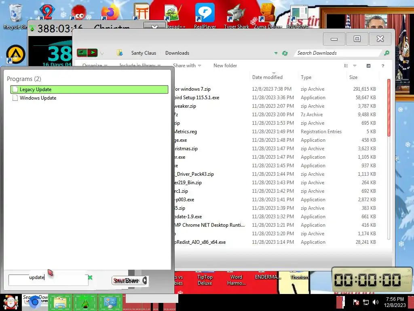Open the Action Center flag tray icon
This screenshot has height=311, width=414.
click(356, 302)
